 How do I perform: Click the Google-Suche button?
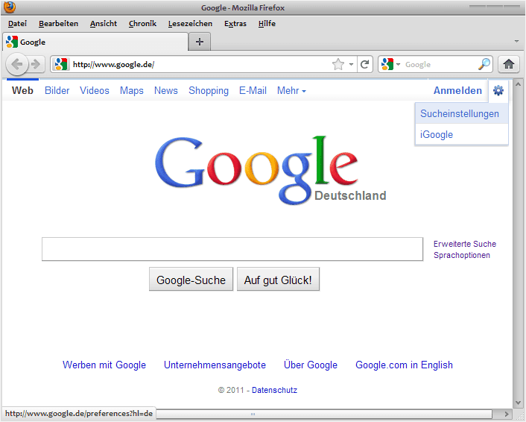pyautogui.click(x=191, y=280)
